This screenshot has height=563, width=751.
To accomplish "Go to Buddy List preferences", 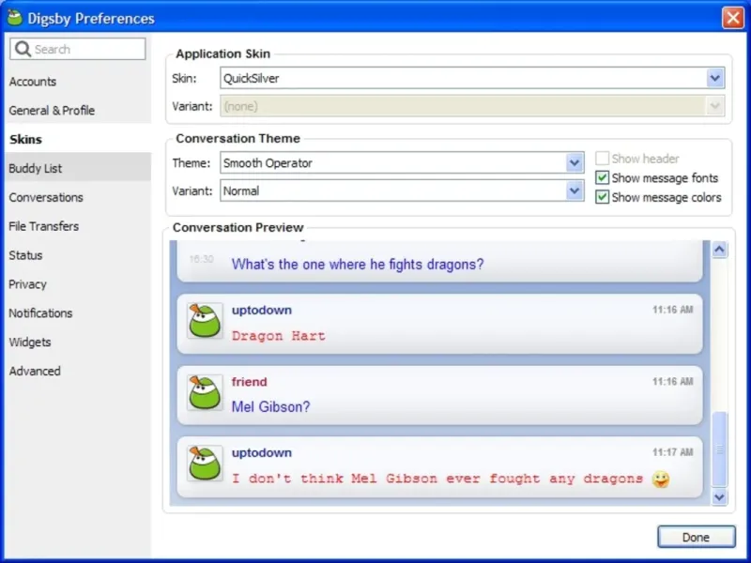I will (x=78, y=168).
